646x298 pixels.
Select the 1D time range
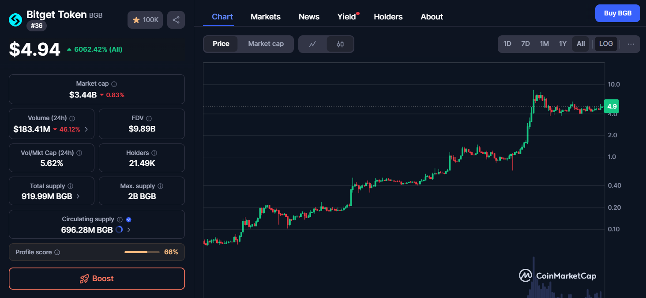507,44
